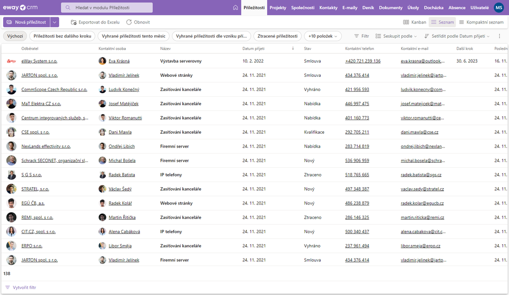Switch to Kompaktní seznam view
The image size is (509, 295).
coord(482,22)
